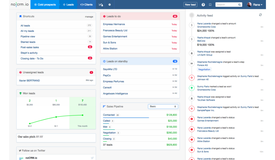This screenshot has width=275, height=160.
Task: Open the Pipeline view shortcut
Action: (28, 36)
